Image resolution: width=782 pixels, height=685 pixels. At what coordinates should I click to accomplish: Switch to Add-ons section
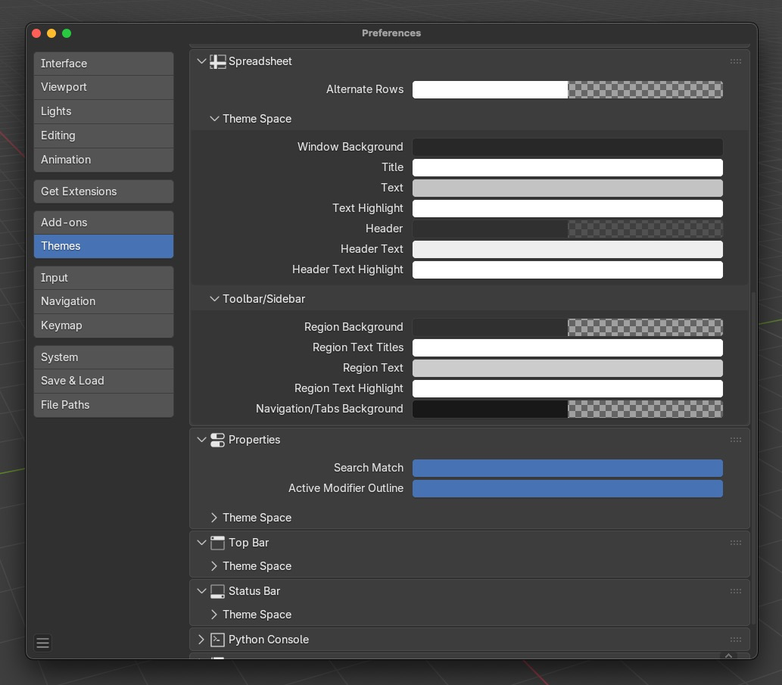[x=104, y=223]
